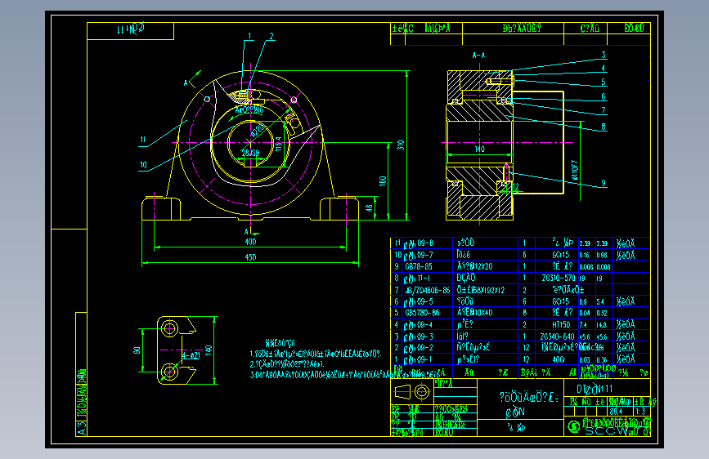Screen dimensions: 709x459
Task: Select the 310 overall height dimension
Action: click(401, 145)
